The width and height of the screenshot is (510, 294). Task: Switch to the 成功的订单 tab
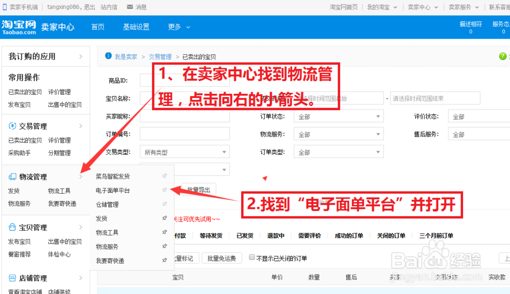click(349, 235)
